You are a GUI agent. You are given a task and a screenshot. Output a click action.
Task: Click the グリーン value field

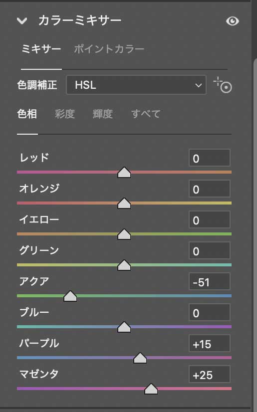(210, 250)
